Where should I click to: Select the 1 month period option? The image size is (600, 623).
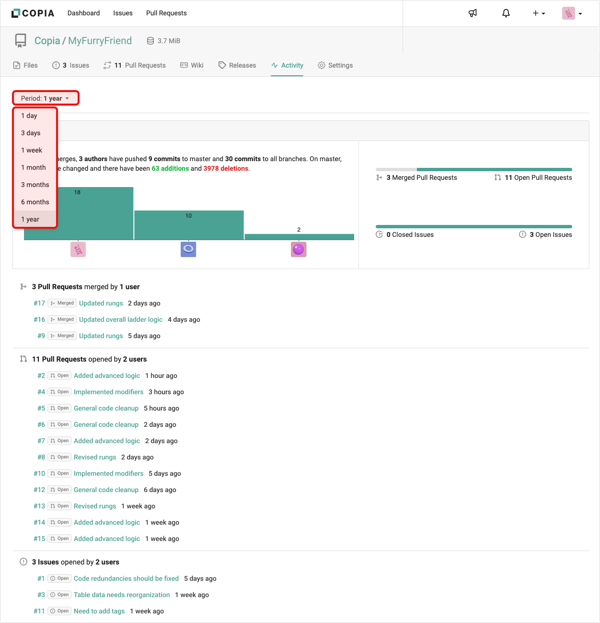pyautogui.click(x=34, y=167)
